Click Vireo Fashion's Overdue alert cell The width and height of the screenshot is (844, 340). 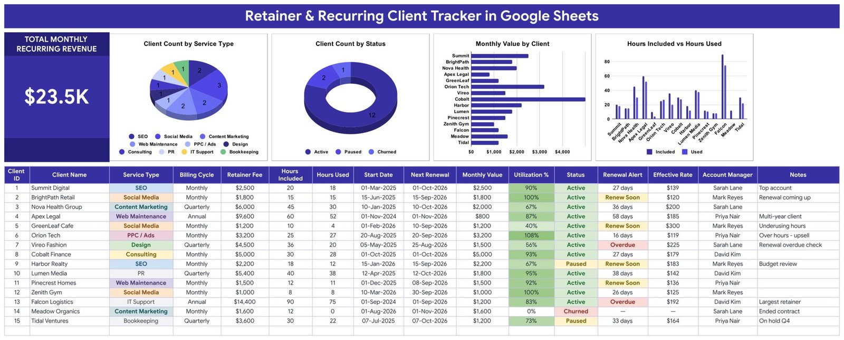(622, 245)
